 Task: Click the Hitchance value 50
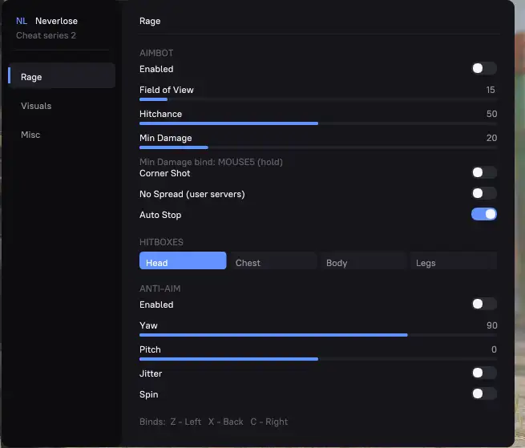pos(491,114)
